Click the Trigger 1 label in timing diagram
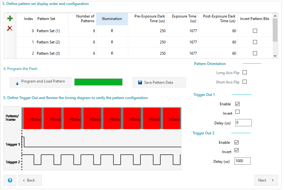This screenshot has height=190, width=284. tap(13, 144)
